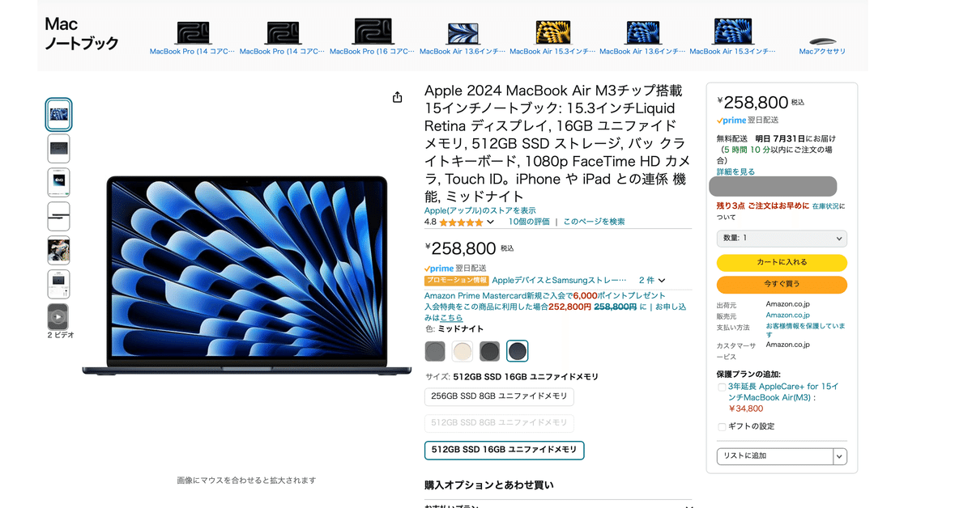Select the 256GB SSD 8GB memory option
Viewport: 972px width, 508px height.
point(499,396)
